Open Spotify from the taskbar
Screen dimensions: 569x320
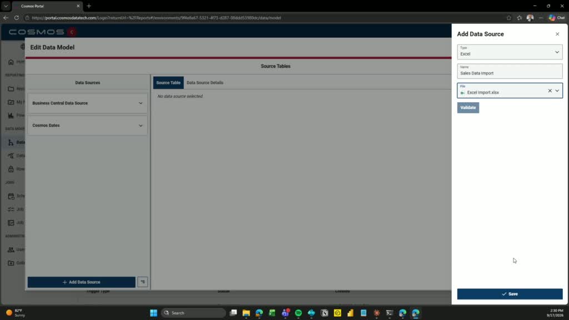point(298,313)
